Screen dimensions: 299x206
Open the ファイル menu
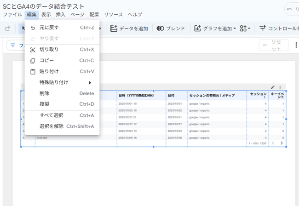pyautogui.click(x=12, y=14)
